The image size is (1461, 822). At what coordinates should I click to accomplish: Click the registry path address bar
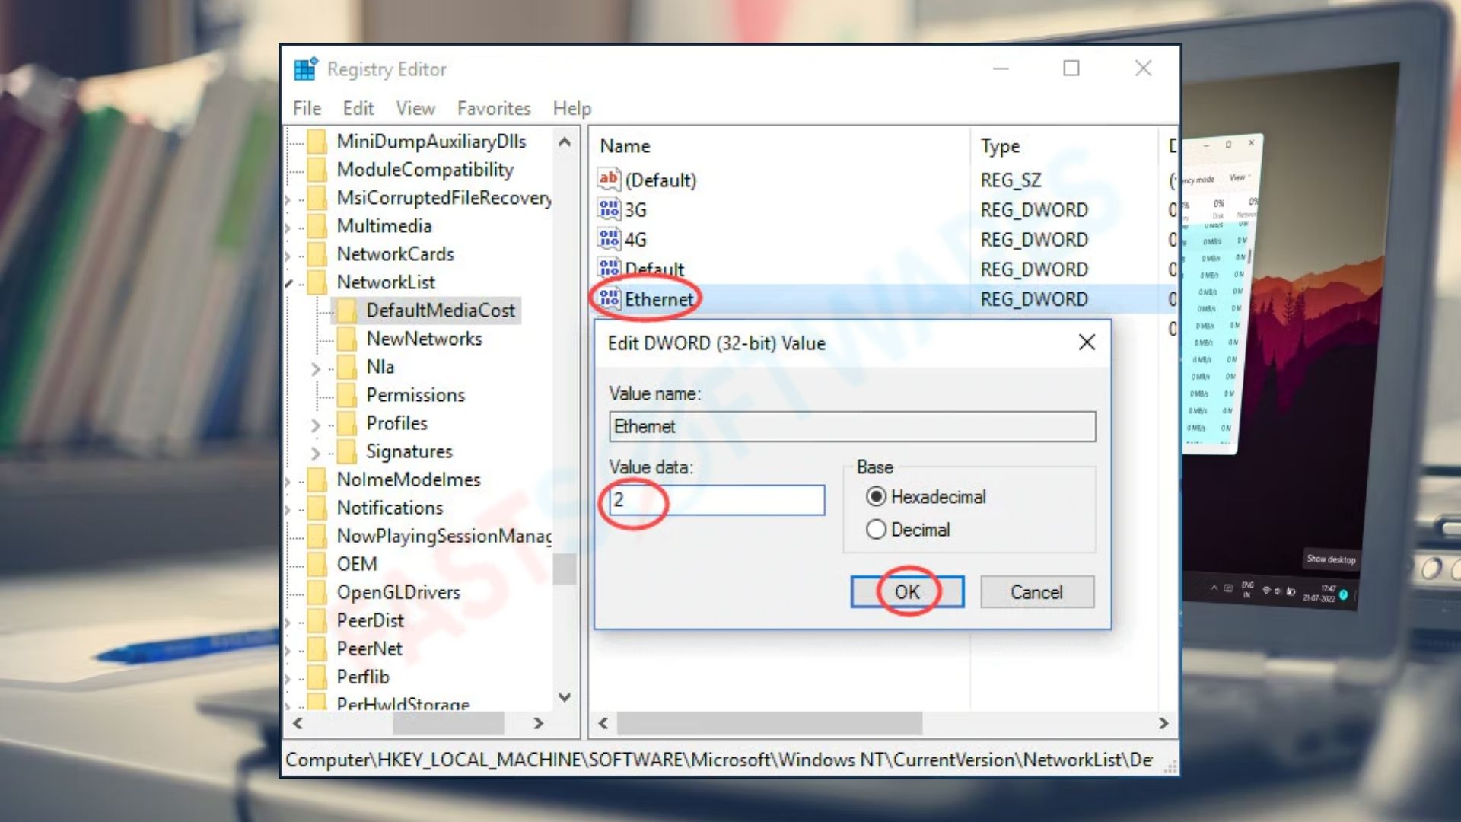[719, 760]
